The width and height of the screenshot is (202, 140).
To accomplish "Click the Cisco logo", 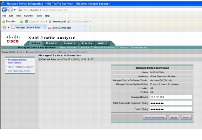I will (13, 39).
